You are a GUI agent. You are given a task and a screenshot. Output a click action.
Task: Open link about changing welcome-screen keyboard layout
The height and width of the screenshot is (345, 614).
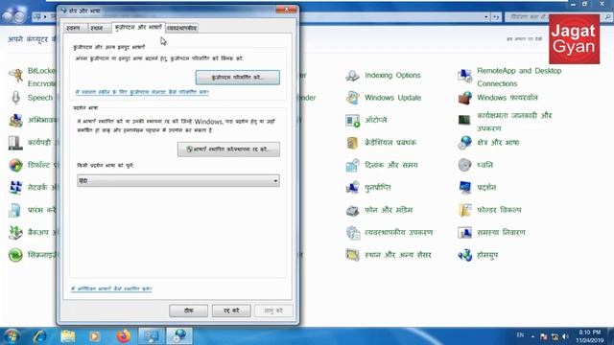click(x=142, y=92)
